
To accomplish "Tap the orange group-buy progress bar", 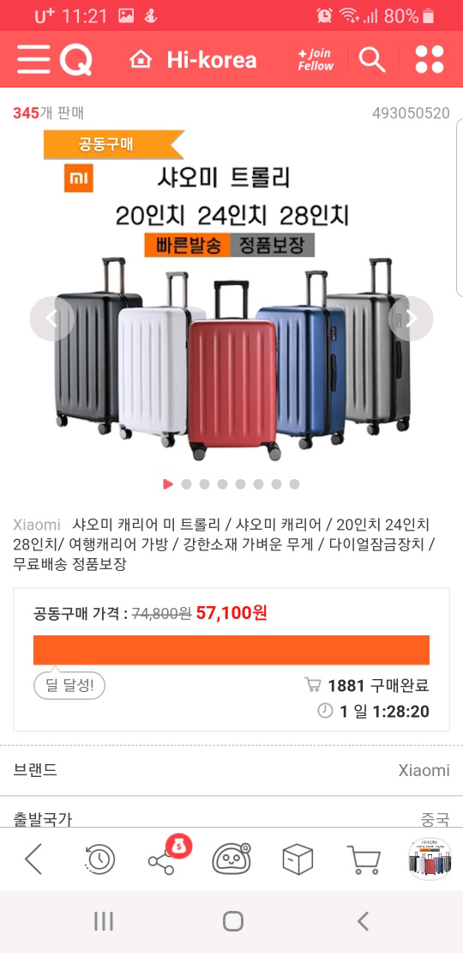I will (x=231, y=650).
